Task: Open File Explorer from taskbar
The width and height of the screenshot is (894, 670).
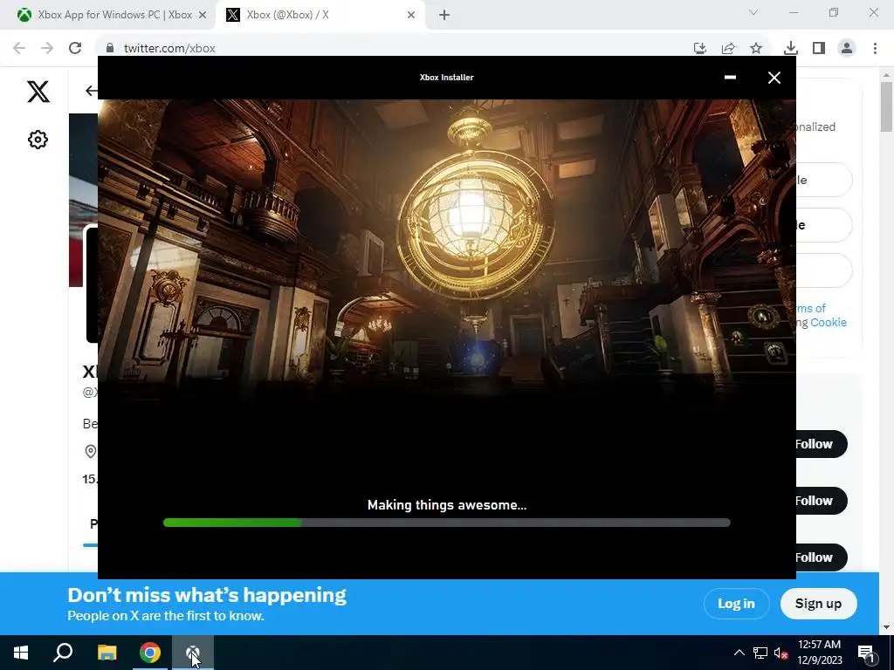Action: (107, 653)
